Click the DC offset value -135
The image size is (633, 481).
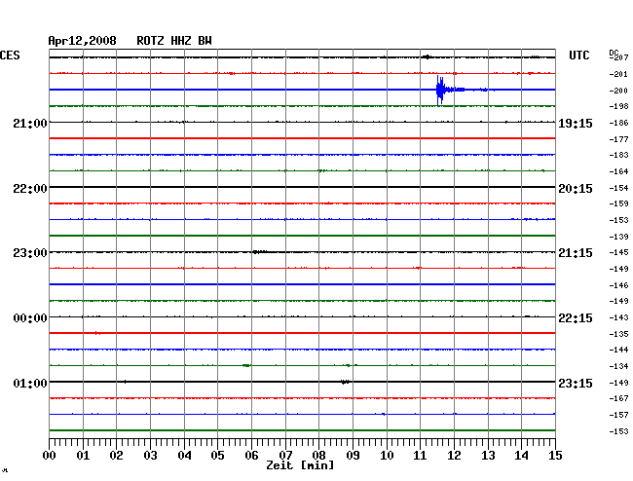click(x=618, y=335)
